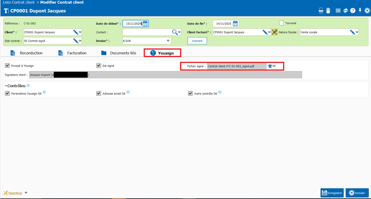Image resolution: width=371 pixels, height=199 pixels.
Task: Click the Contact search magnifier icon
Action: [175, 32]
